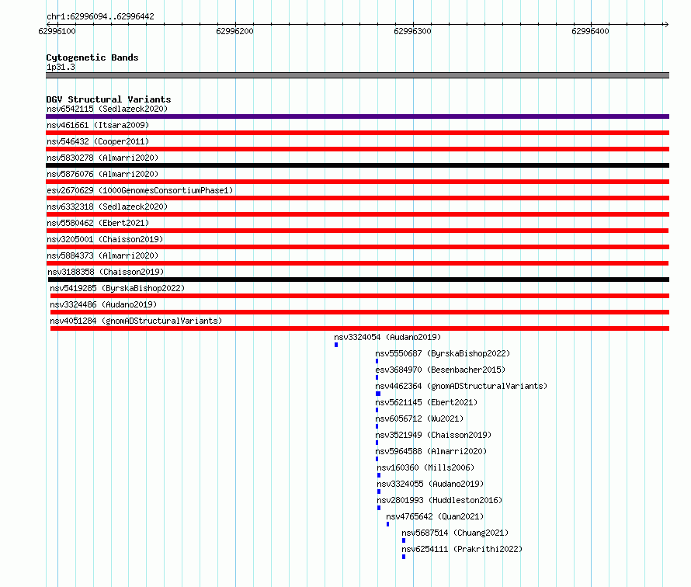
Task: Click the left arrow at ruler start
Action: click(48, 25)
